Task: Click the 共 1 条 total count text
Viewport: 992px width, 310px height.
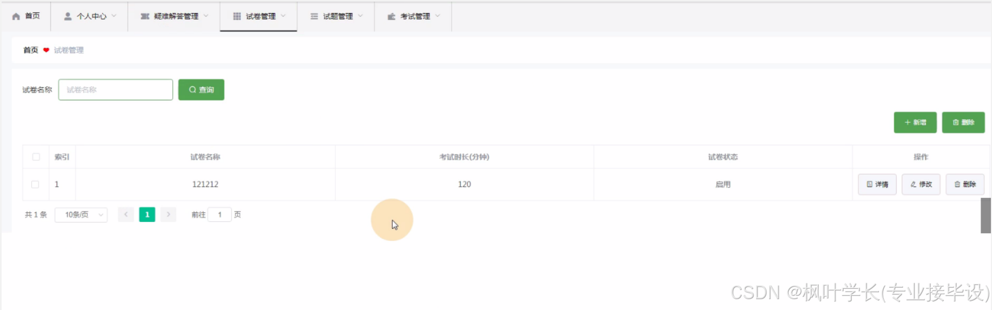Action: (x=36, y=215)
